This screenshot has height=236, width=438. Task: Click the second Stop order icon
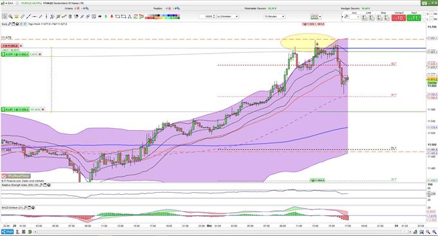tap(386, 17)
